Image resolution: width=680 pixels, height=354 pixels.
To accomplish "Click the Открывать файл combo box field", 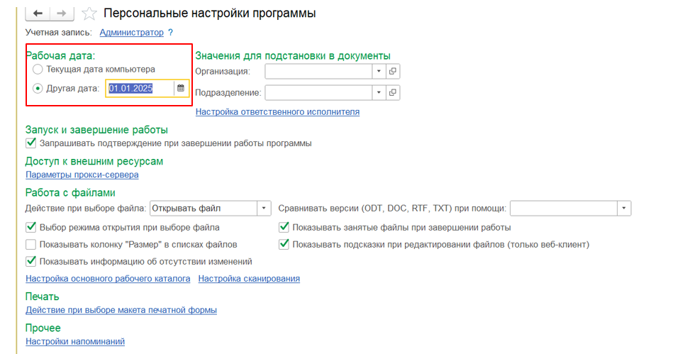I will pos(204,209).
